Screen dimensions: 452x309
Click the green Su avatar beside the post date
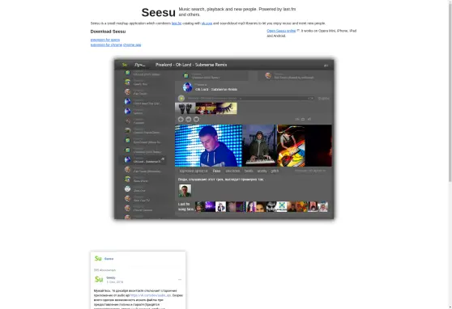(x=99, y=279)
